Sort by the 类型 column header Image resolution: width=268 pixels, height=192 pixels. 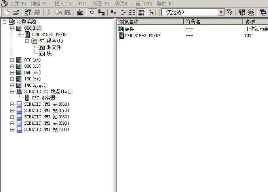tap(255, 22)
